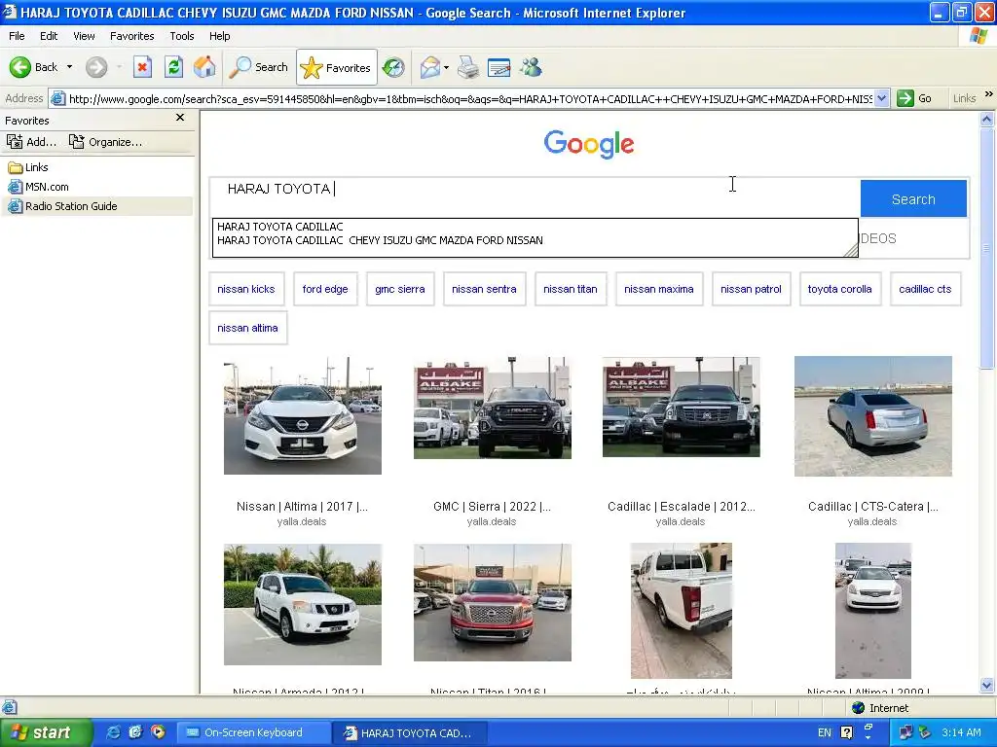Launch Internet Explorer quick launch icon
997x747 pixels.
point(113,732)
